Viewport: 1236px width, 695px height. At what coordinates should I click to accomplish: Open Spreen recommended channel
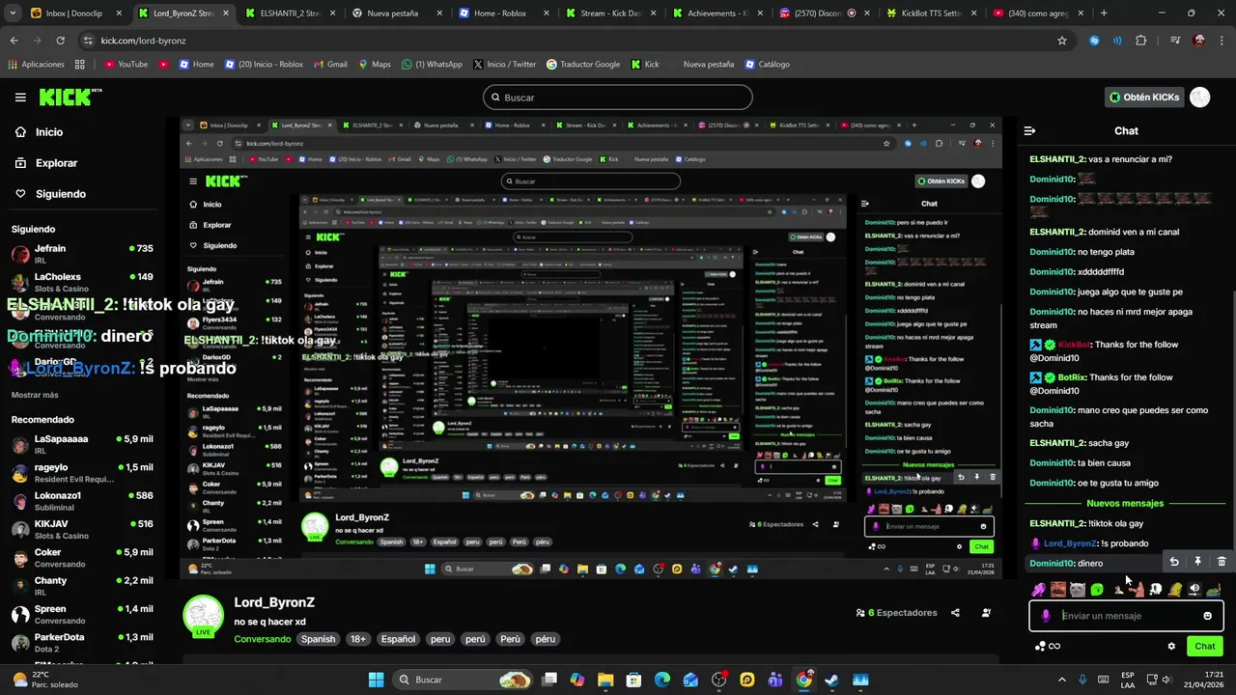[x=82, y=614]
